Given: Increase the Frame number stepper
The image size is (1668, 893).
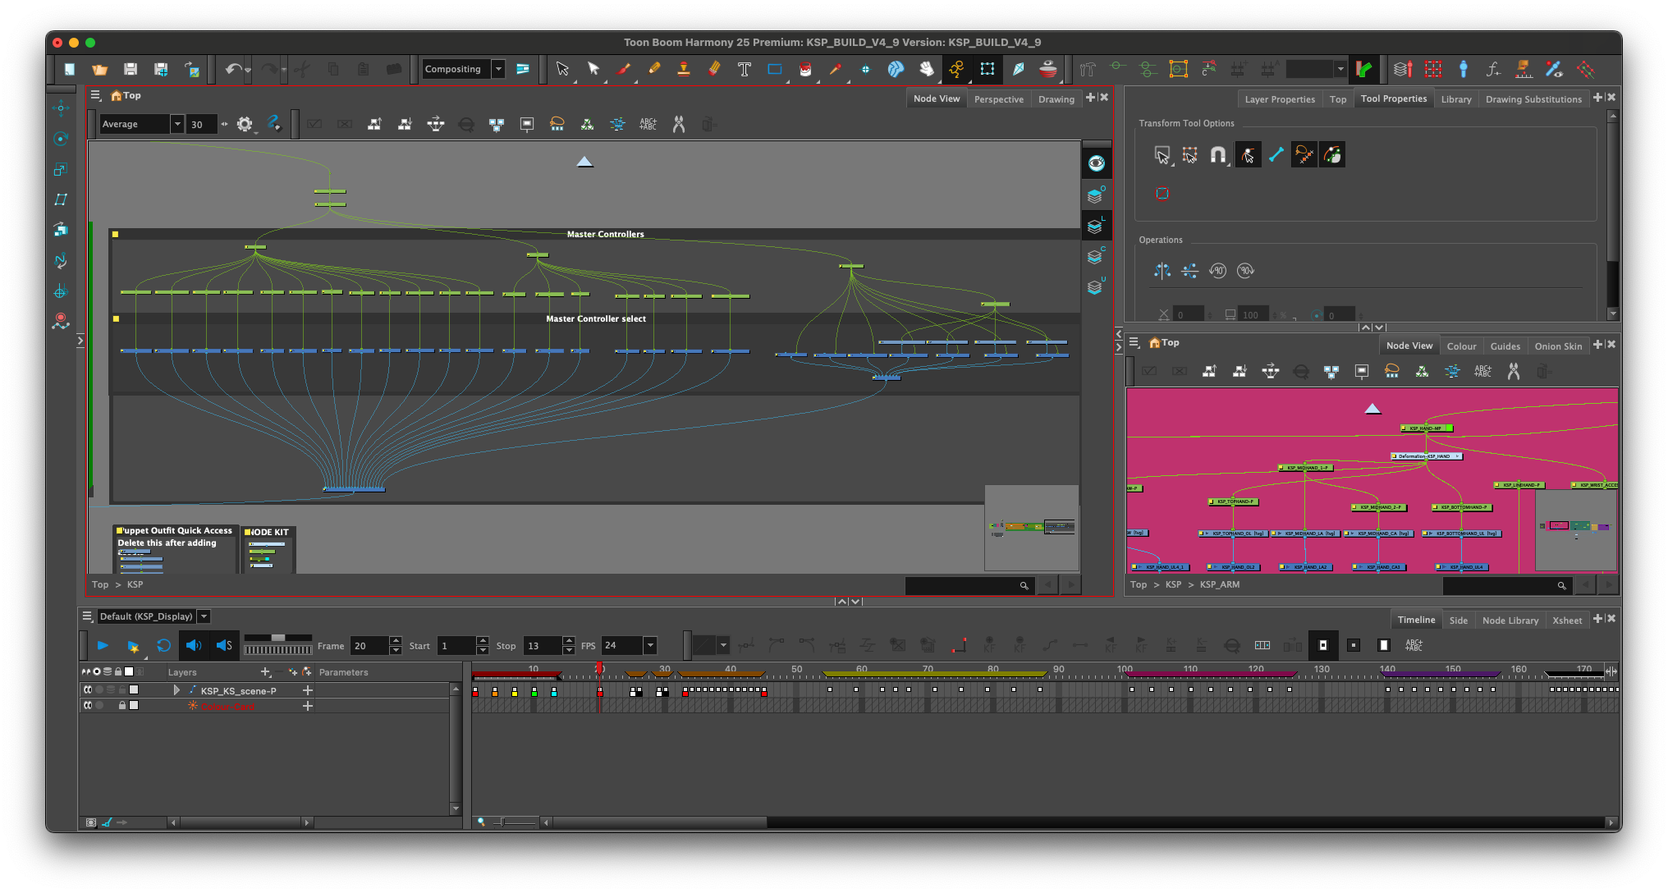Looking at the screenshot, I should [396, 641].
